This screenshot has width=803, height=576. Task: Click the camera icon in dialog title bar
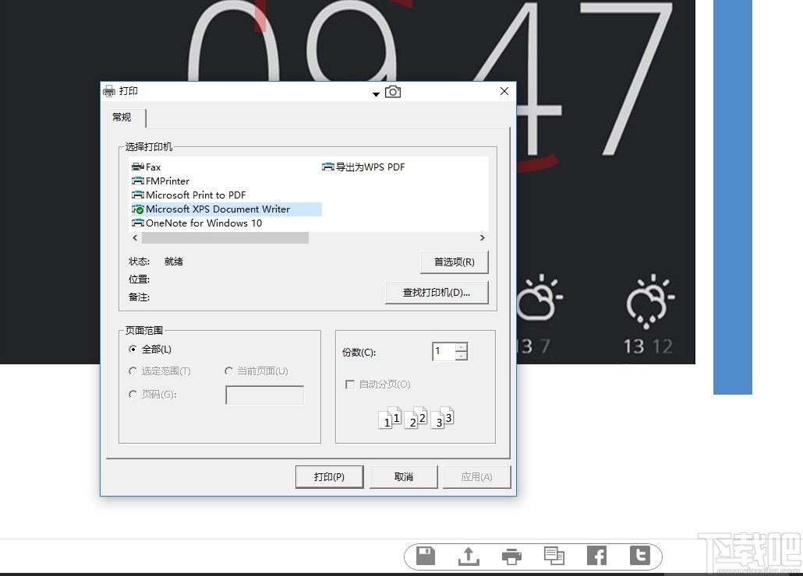point(392,91)
